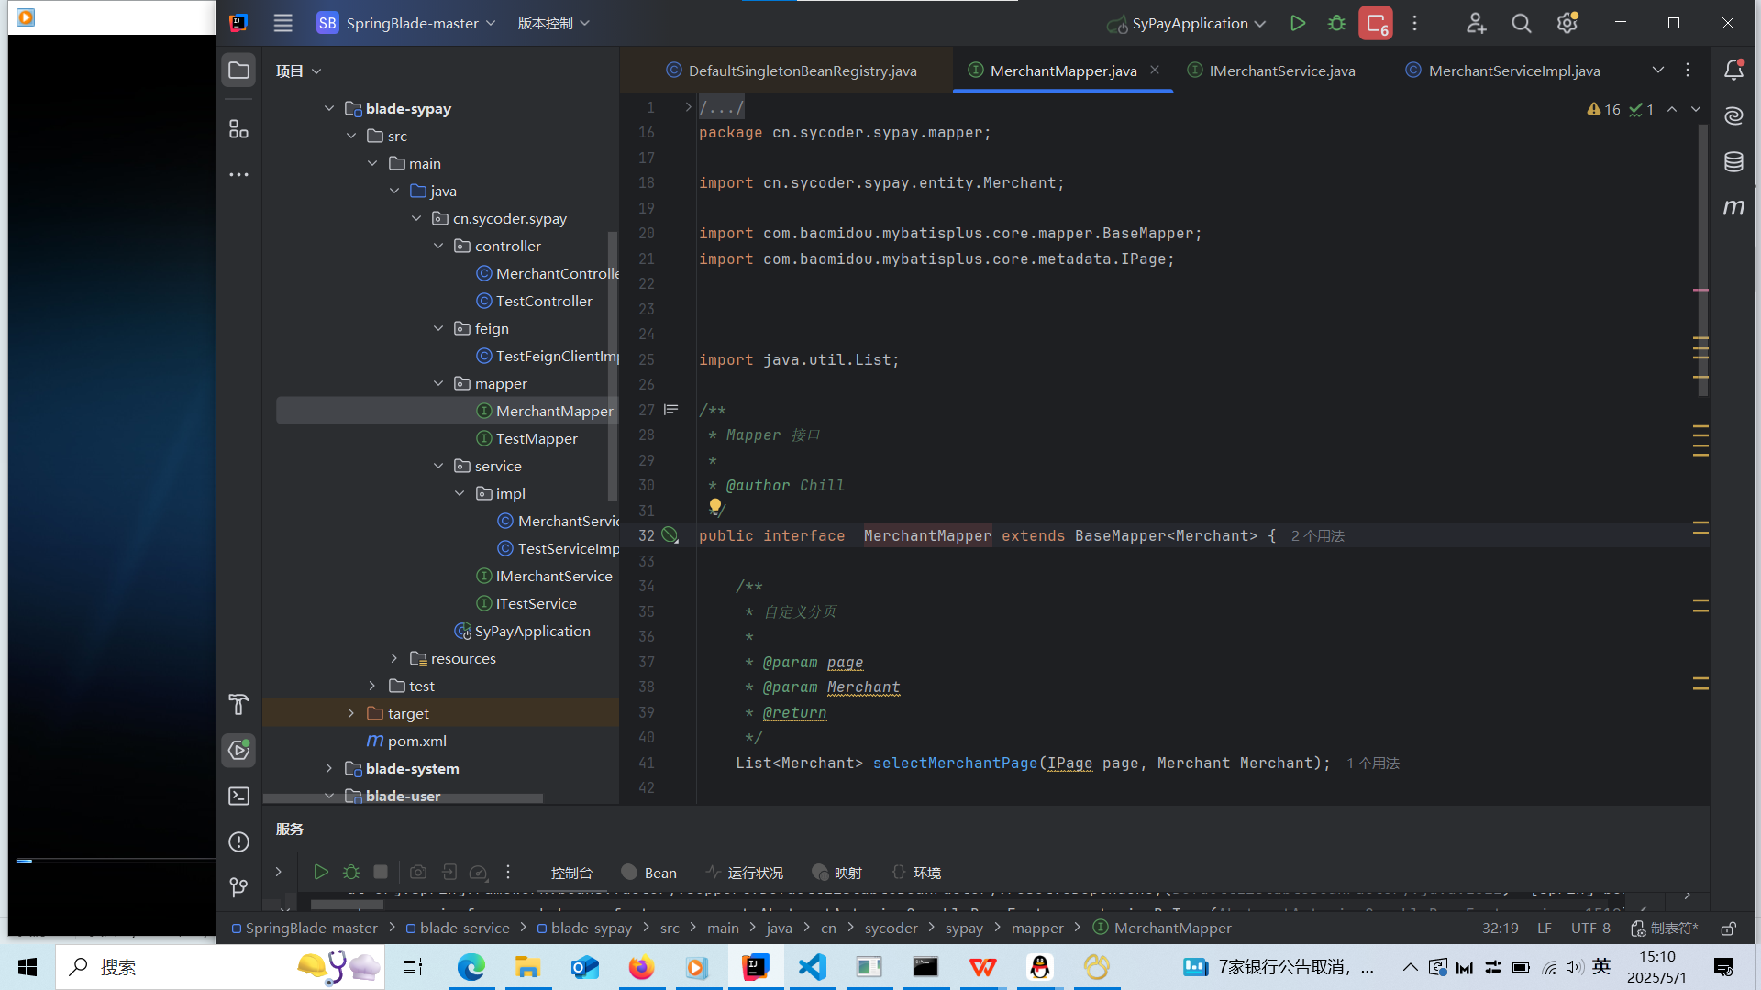Toggle read-only lock icon in status bar
1761x990 pixels.
click(x=1728, y=929)
